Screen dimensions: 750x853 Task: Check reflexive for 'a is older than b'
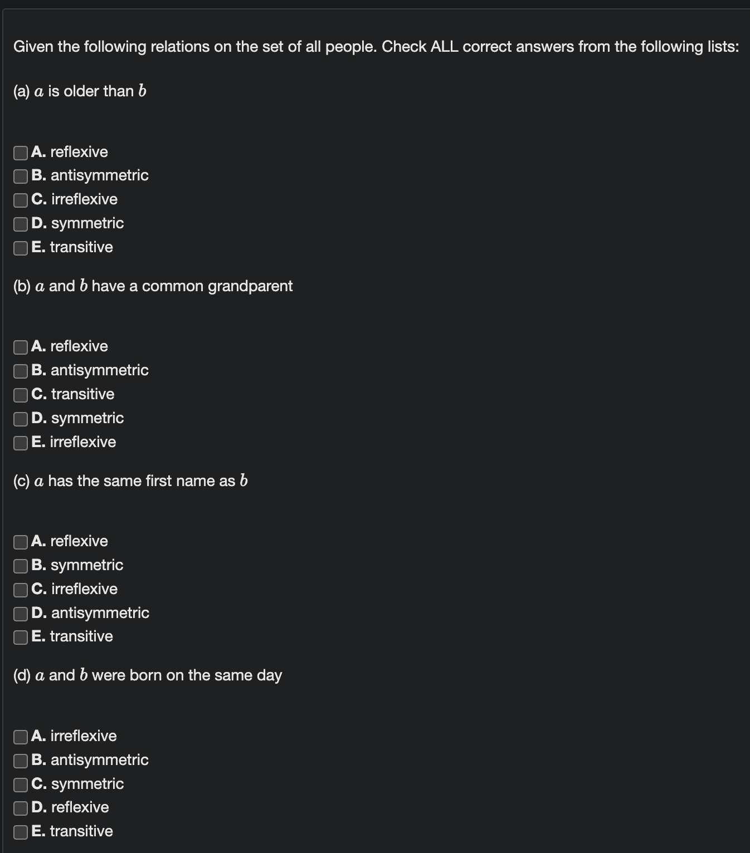(20, 153)
